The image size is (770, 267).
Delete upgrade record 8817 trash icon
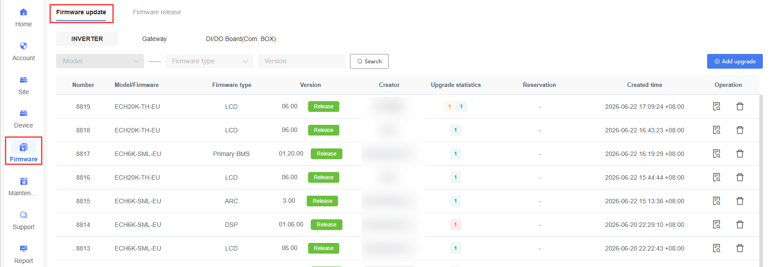click(740, 154)
